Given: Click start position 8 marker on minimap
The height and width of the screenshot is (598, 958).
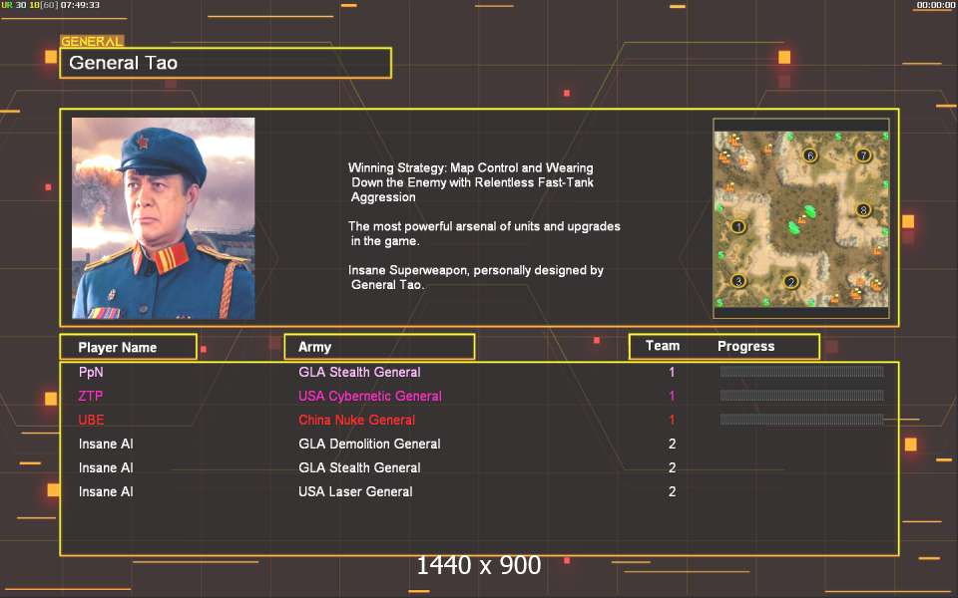Looking at the screenshot, I should coord(863,210).
